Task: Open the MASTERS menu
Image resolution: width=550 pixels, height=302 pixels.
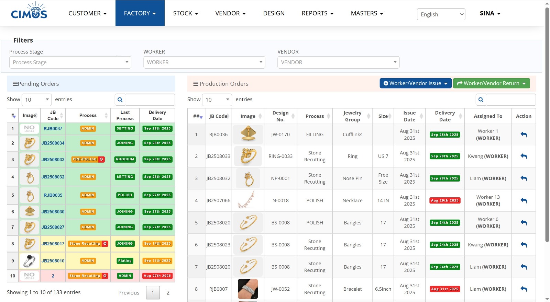Action: 367,13
